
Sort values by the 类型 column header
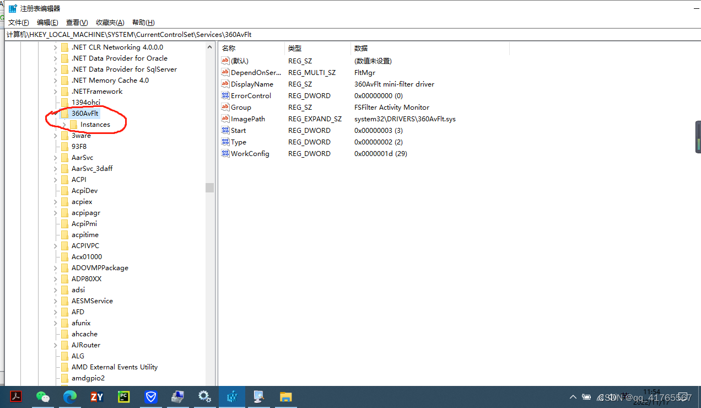[317, 49]
